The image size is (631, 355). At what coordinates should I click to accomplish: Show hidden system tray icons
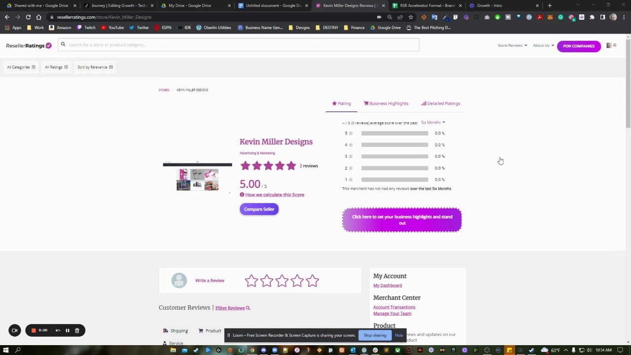tap(566, 350)
